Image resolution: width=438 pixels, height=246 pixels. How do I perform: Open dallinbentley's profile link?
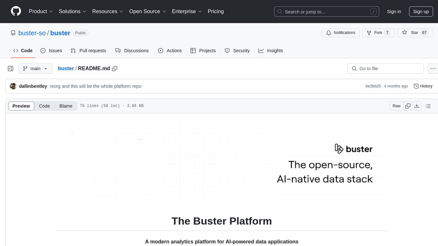33,86
